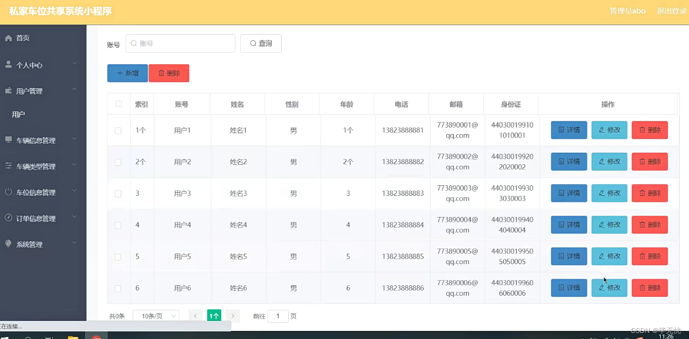689x339 pixels.
Task: Click the 查询 search button
Action: [261, 44]
